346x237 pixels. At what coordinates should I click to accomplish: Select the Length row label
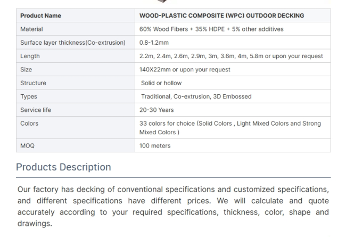[30, 56]
